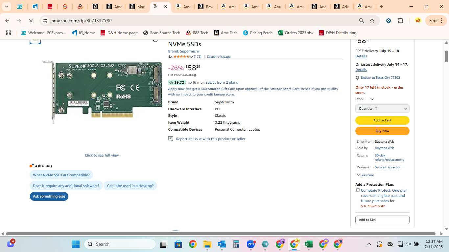Expand See more purchase details
This screenshot has width=449, height=252.
point(365,175)
